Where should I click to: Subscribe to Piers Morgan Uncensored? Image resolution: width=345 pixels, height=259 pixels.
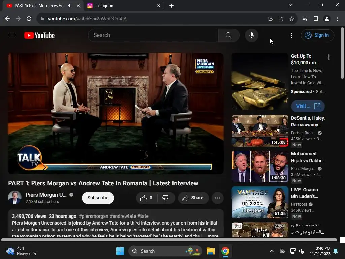(x=98, y=198)
